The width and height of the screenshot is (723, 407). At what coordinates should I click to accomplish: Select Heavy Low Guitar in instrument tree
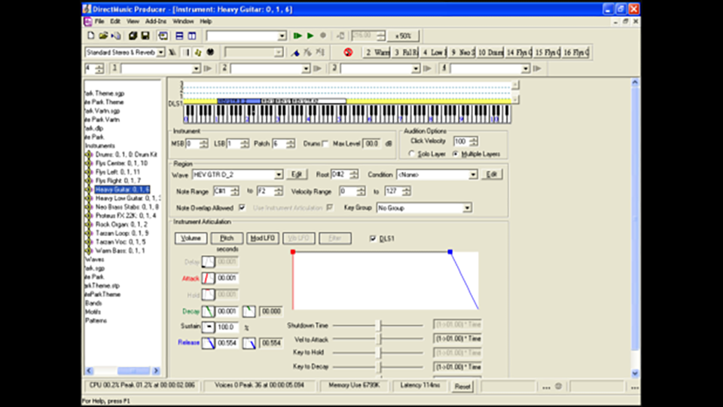(x=128, y=198)
